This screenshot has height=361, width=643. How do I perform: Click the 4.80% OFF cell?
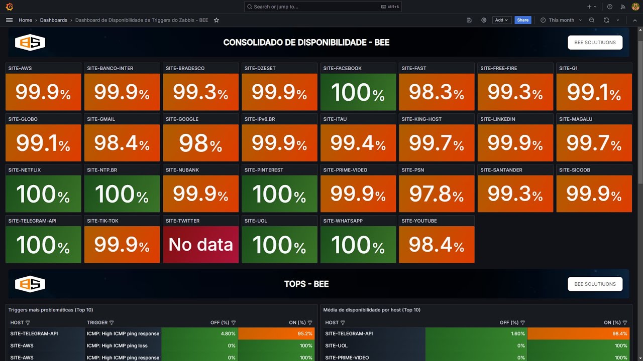[199, 333]
